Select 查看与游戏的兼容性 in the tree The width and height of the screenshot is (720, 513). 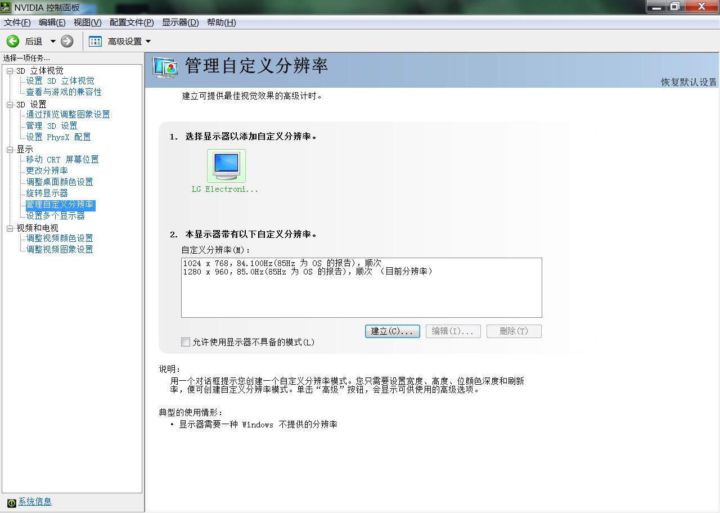(x=64, y=92)
